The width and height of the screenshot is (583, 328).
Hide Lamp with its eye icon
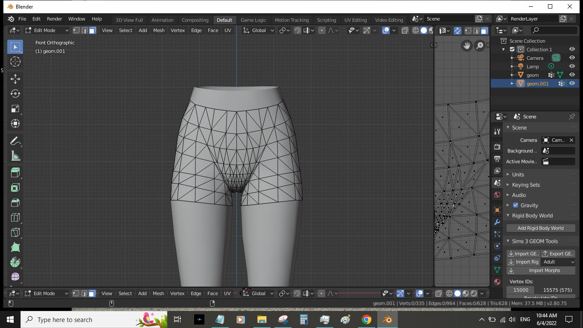[x=572, y=66]
